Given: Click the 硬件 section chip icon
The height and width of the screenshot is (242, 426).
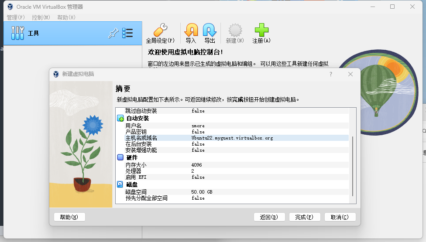Looking at the screenshot, I should click(120, 157).
